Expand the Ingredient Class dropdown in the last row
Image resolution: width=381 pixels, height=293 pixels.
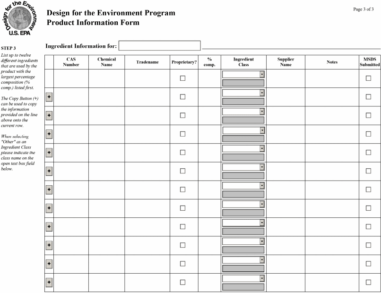pyautogui.click(x=262, y=278)
